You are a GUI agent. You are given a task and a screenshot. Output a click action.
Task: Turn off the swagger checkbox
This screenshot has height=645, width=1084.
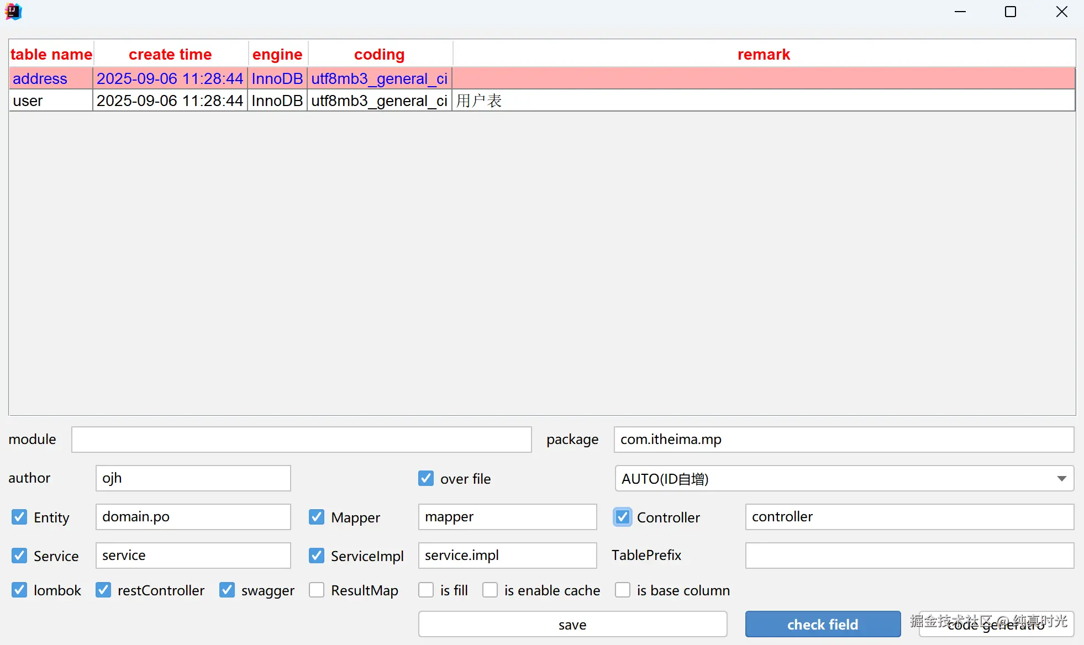(x=227, y=590)
